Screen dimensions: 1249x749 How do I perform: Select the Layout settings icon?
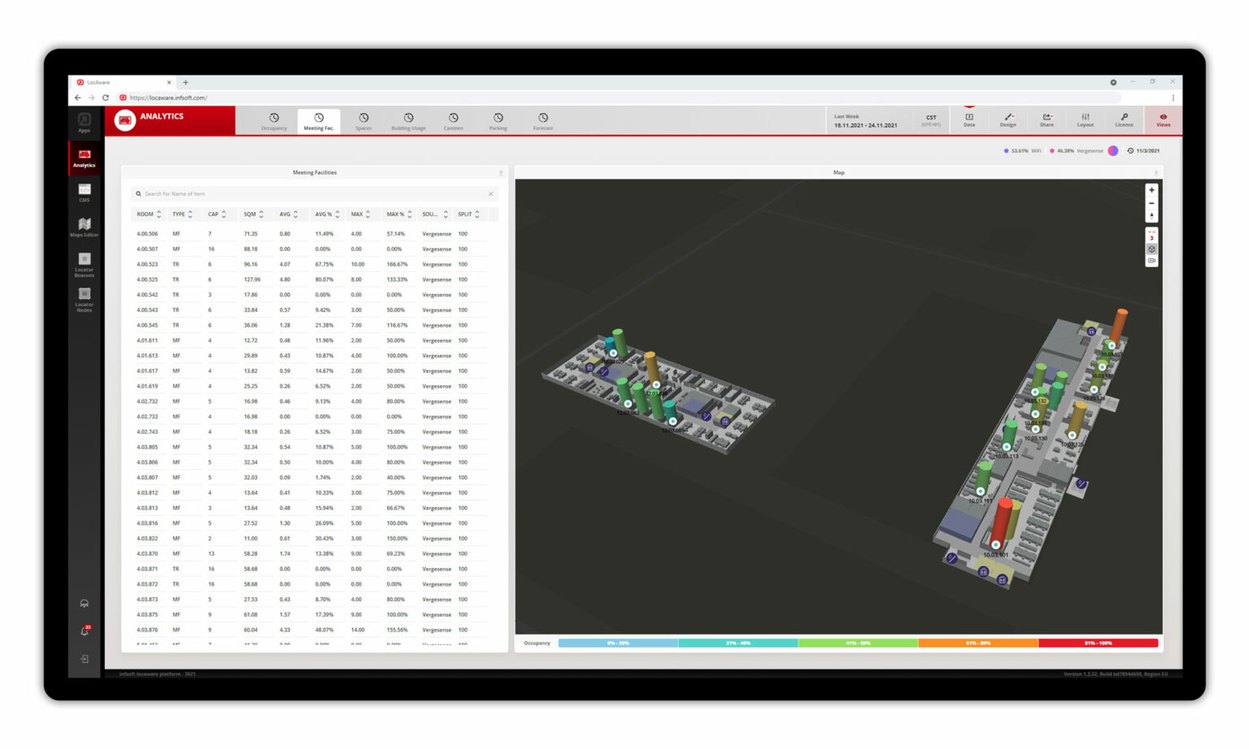click(1086, 119)
